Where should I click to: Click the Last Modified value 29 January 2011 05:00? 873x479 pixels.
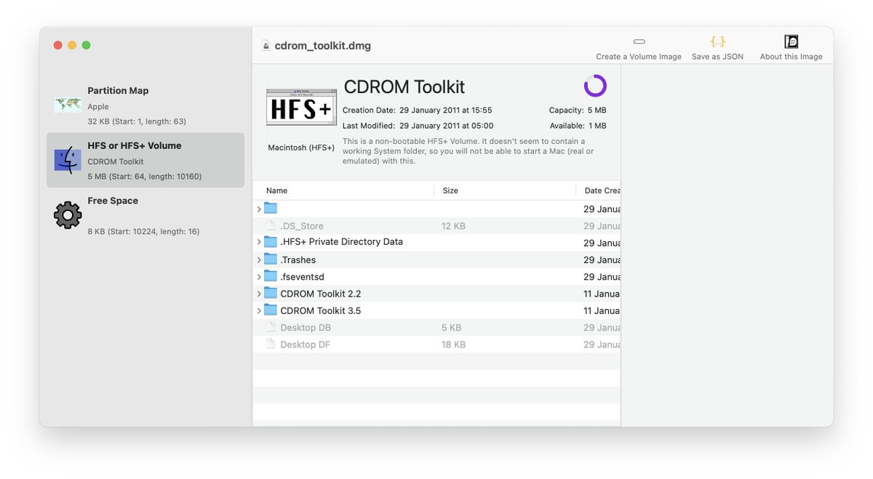pyautogui.click(x=446, y=126)
